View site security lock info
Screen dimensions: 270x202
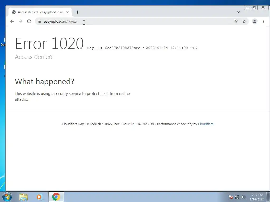click(40, 21)
